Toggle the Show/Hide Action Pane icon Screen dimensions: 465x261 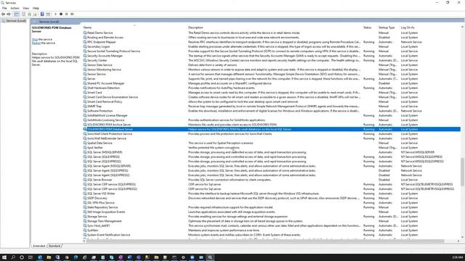(48, 14)
